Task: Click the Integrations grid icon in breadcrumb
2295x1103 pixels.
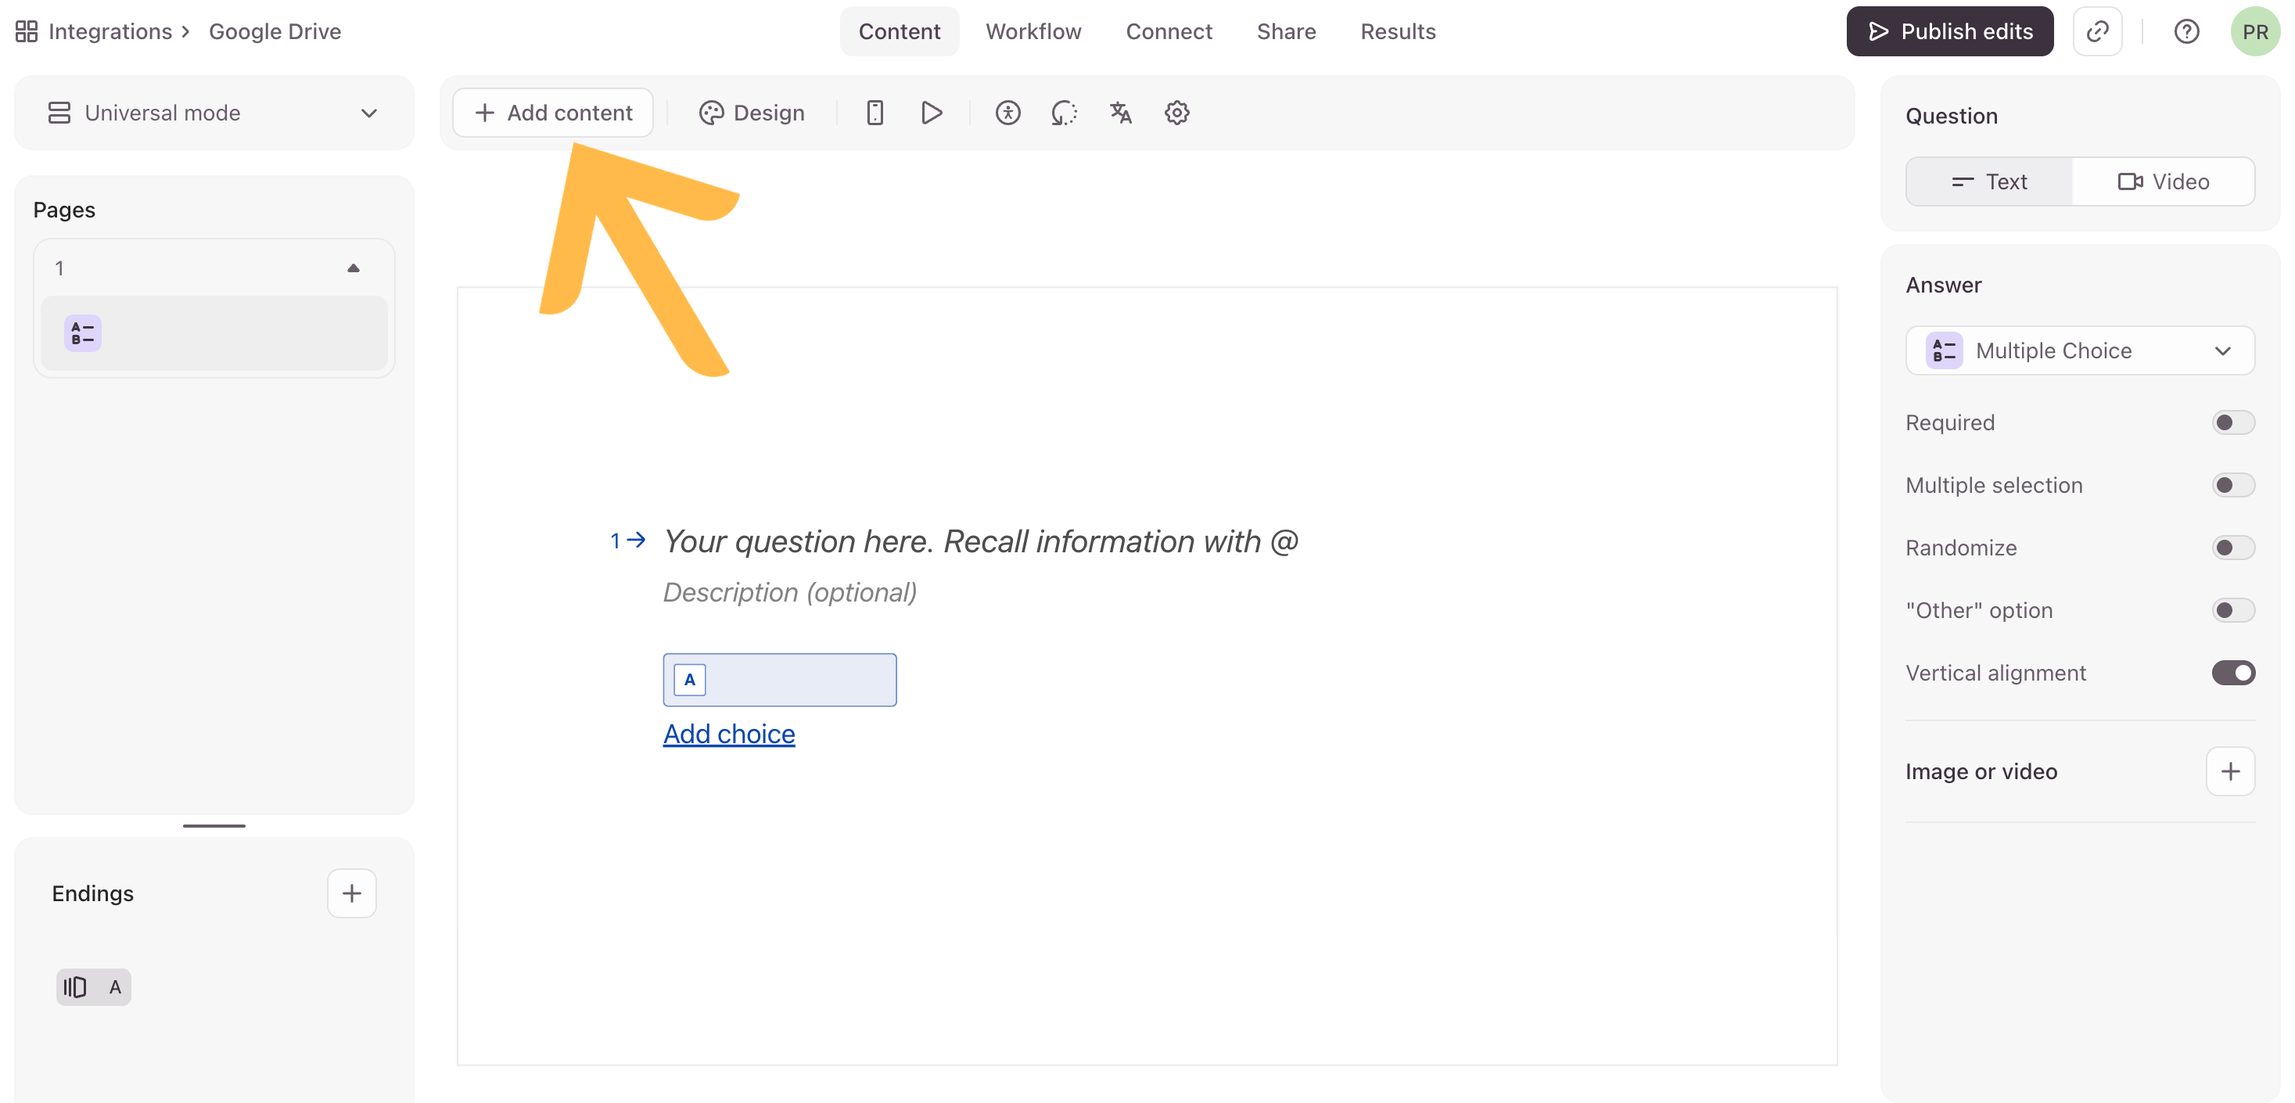Action: click(26, 31)
